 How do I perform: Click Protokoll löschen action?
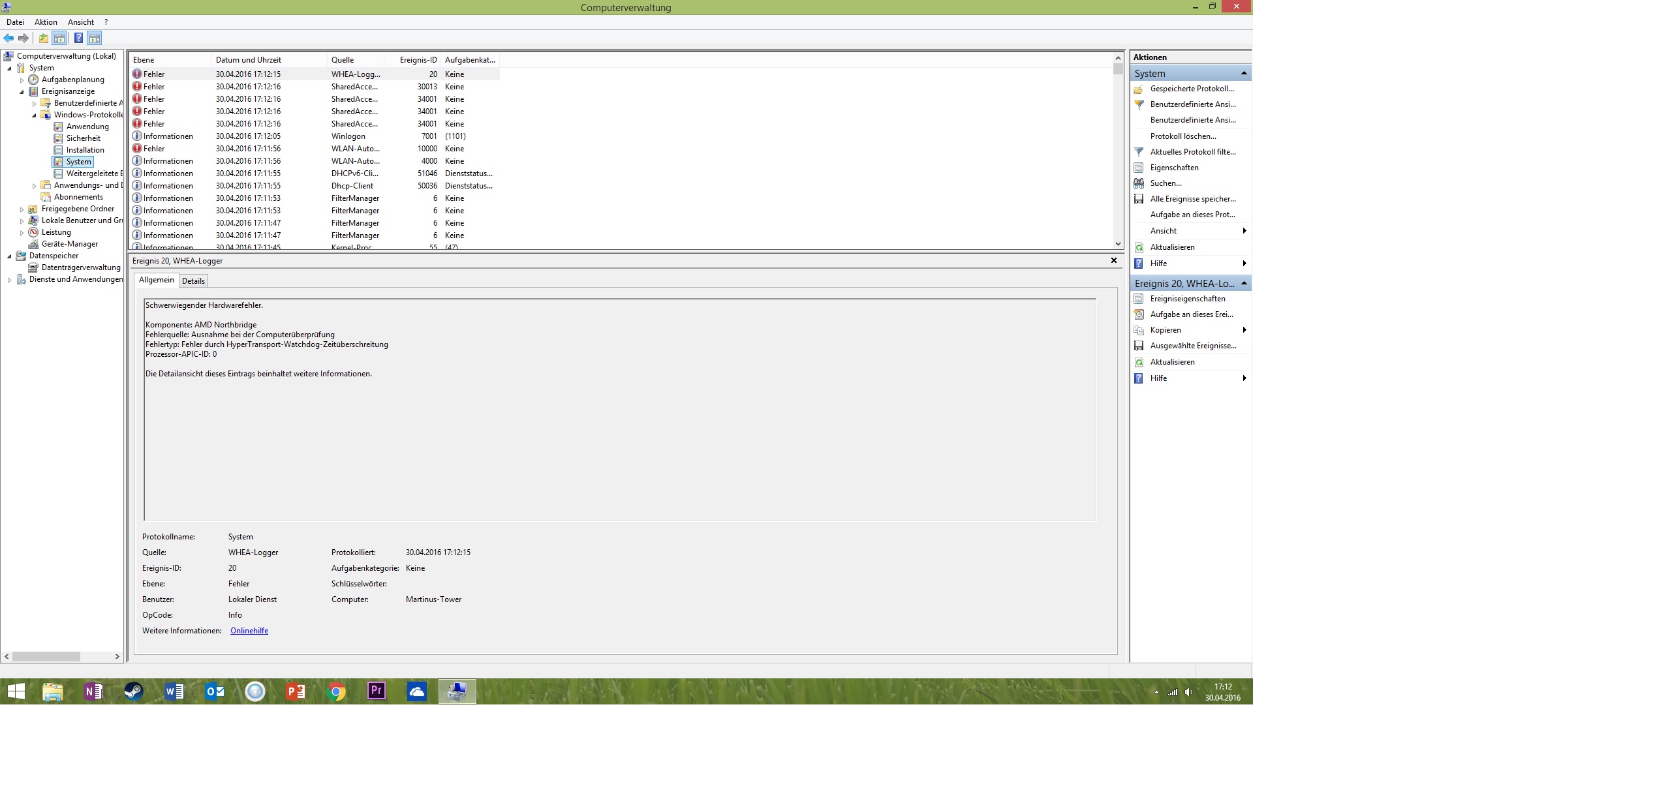pos(1182,136)
